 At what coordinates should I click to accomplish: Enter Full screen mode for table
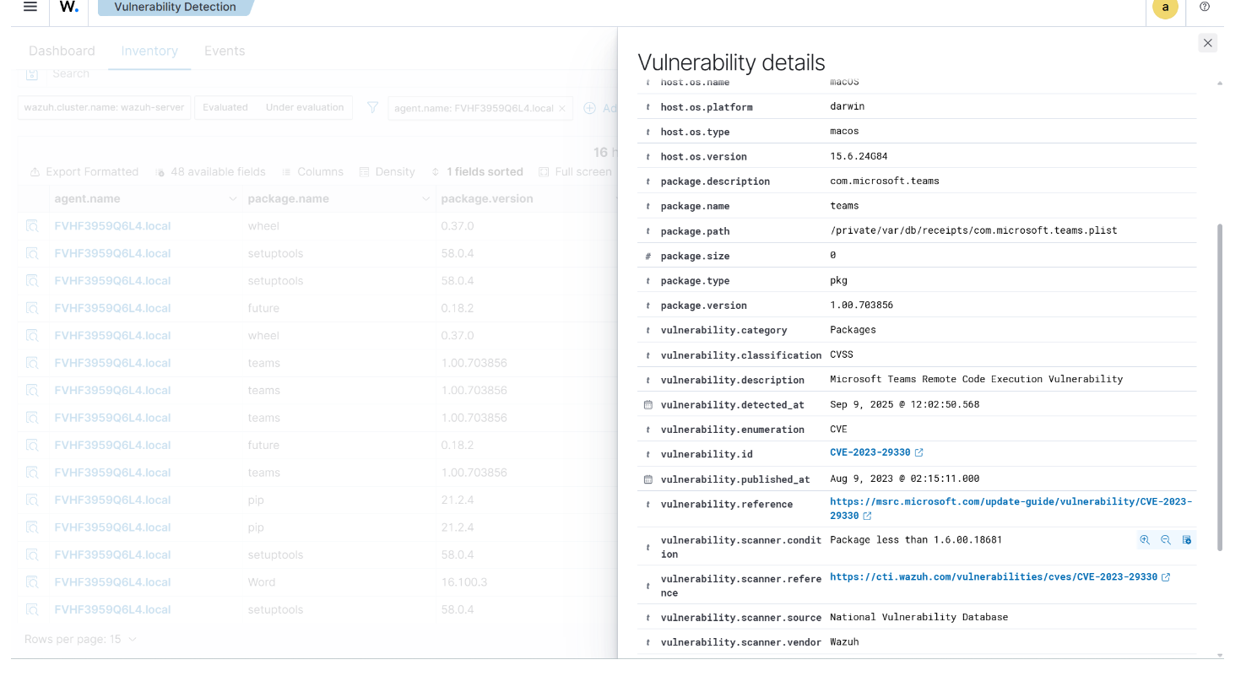(x=575, y=171)
